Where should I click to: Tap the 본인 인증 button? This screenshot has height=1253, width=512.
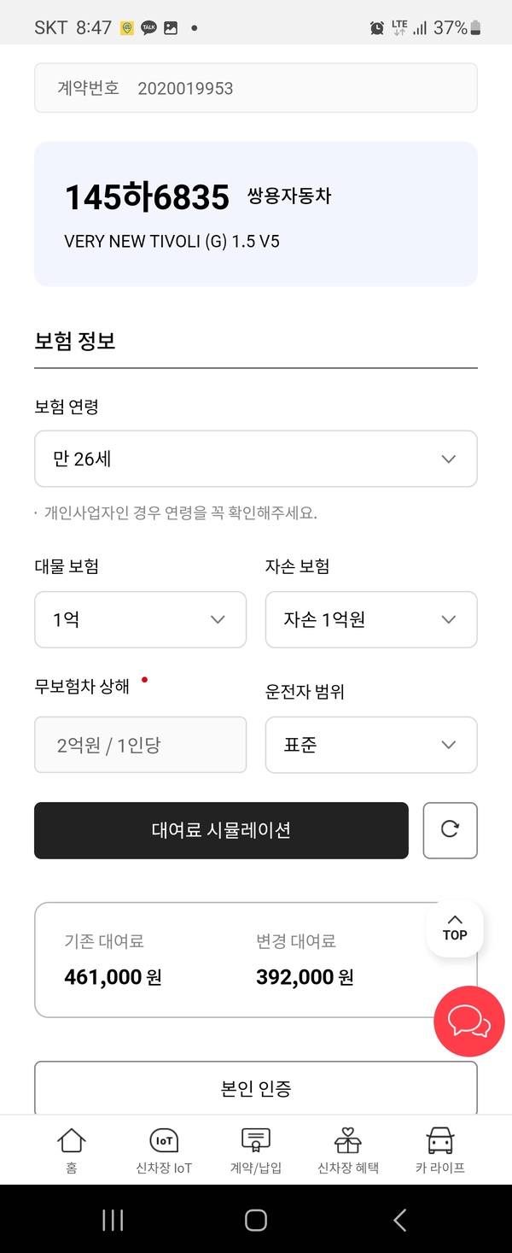click(x=256, y=1088)
